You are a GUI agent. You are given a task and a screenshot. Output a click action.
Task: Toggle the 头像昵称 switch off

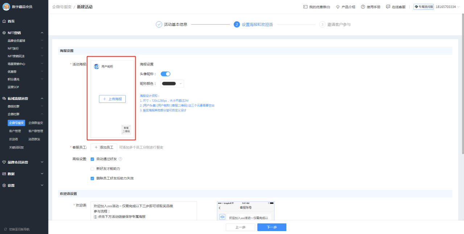click(x=165, y=74)
